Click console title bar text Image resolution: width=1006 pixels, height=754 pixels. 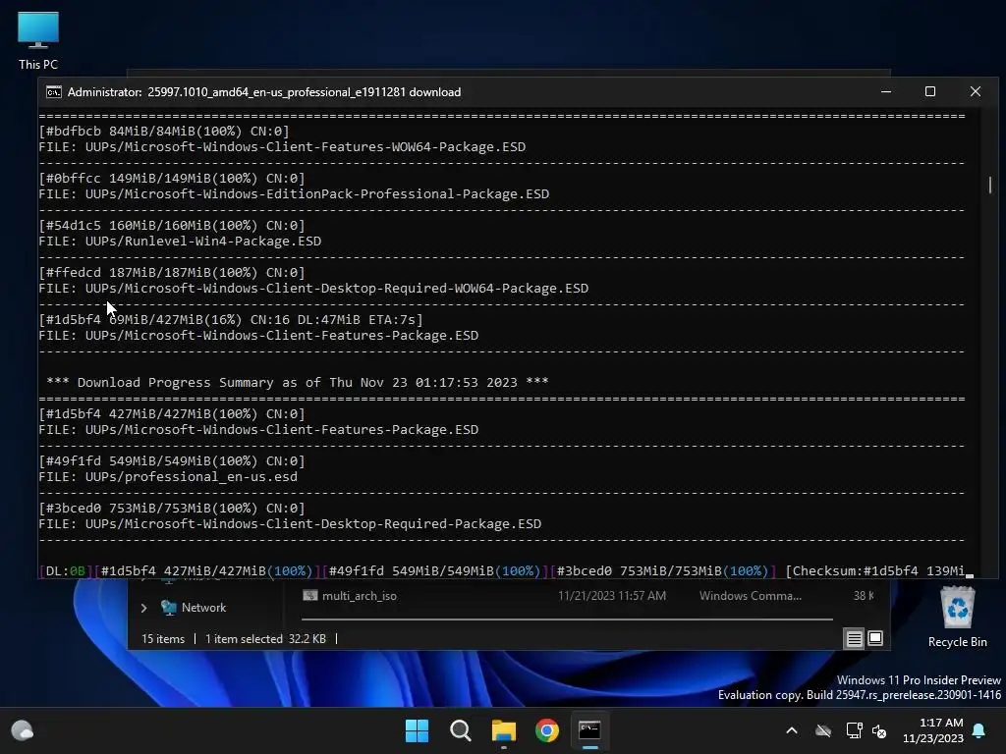[264, 92]
